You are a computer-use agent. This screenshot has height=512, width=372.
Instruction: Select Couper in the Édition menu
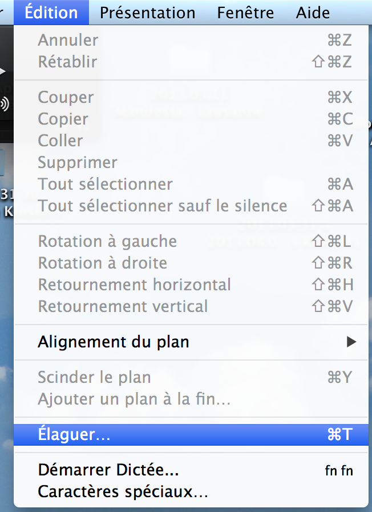(x=66, y=97)
